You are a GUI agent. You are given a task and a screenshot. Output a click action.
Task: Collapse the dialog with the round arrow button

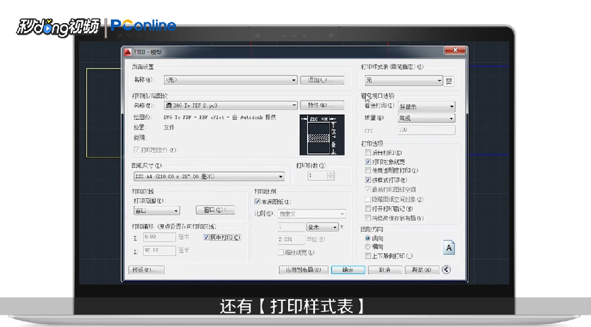446,269
